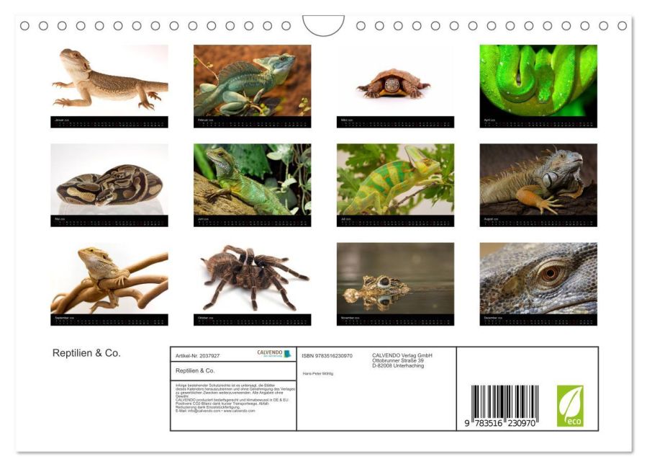
Task: Click the März date strip
Action: [x=395, y=123]
